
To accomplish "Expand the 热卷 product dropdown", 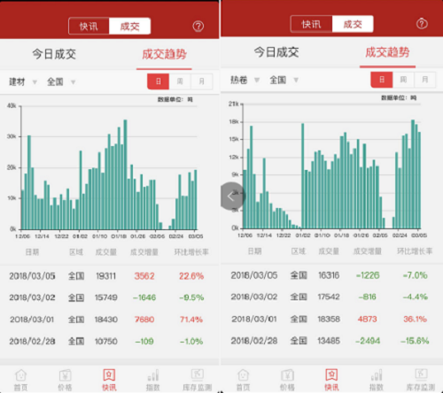I will click(245, 80).
